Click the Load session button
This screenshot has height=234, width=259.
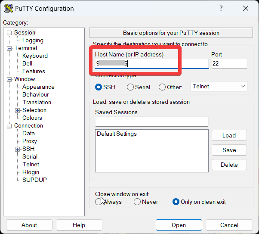(229, 135)
